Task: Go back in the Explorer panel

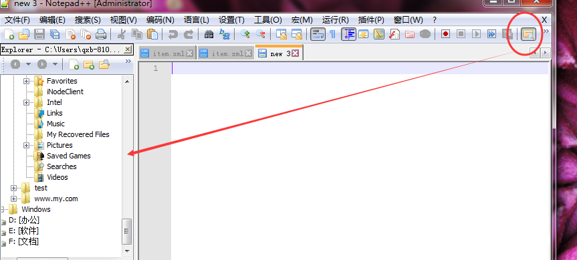Action: click(15, 64)
